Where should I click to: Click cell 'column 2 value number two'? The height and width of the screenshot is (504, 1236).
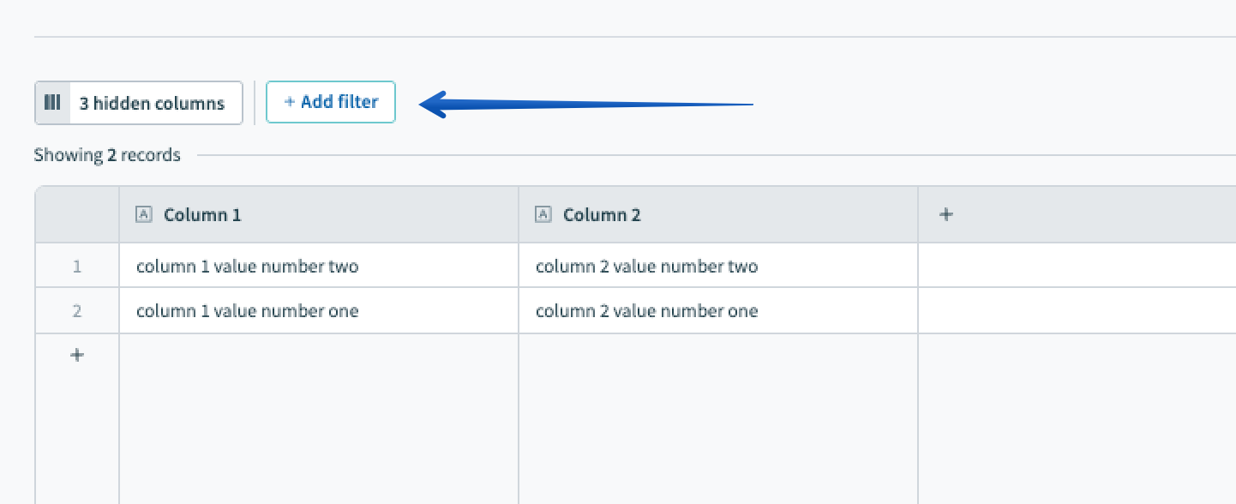click(647, 267)
